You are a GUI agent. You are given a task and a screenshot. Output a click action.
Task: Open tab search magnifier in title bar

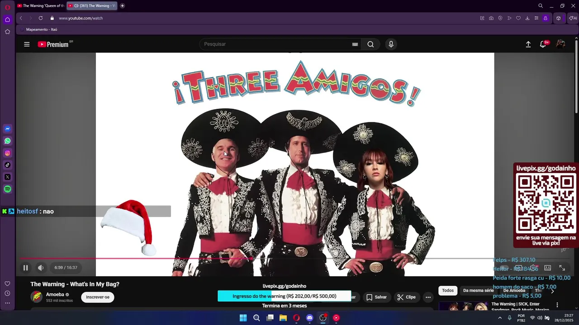click(541, 6)
